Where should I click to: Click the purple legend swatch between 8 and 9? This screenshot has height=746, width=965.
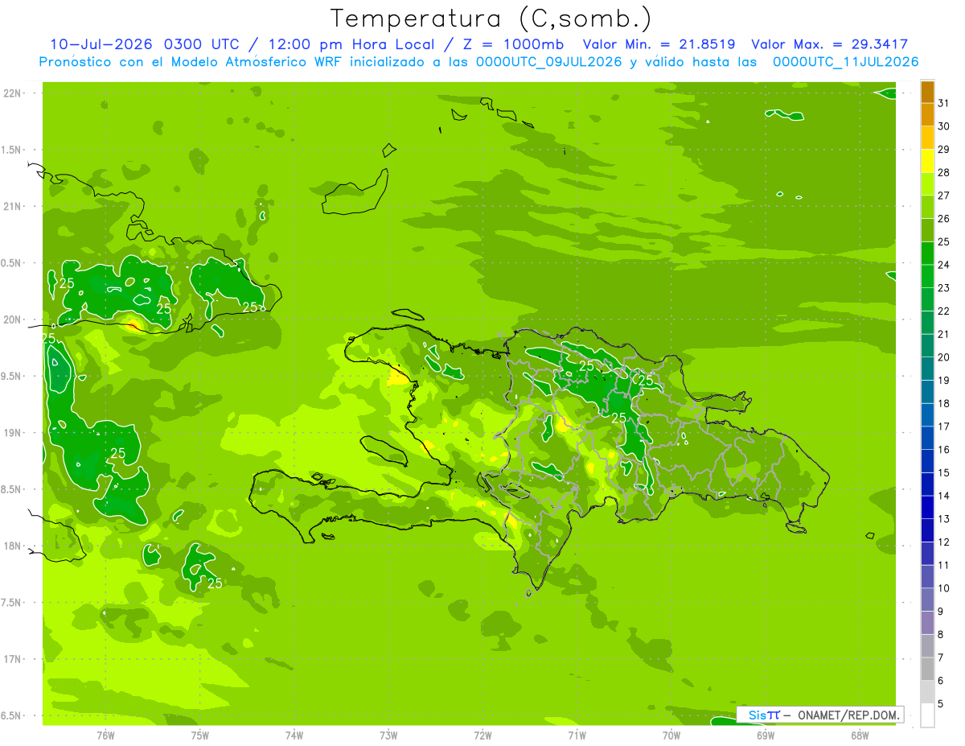(x=927, y=623)
